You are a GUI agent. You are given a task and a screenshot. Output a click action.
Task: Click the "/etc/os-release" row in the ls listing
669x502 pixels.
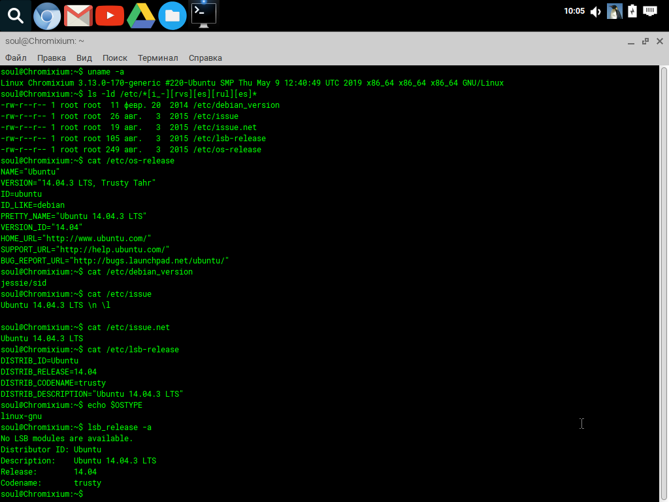click(x=131, y=150)
